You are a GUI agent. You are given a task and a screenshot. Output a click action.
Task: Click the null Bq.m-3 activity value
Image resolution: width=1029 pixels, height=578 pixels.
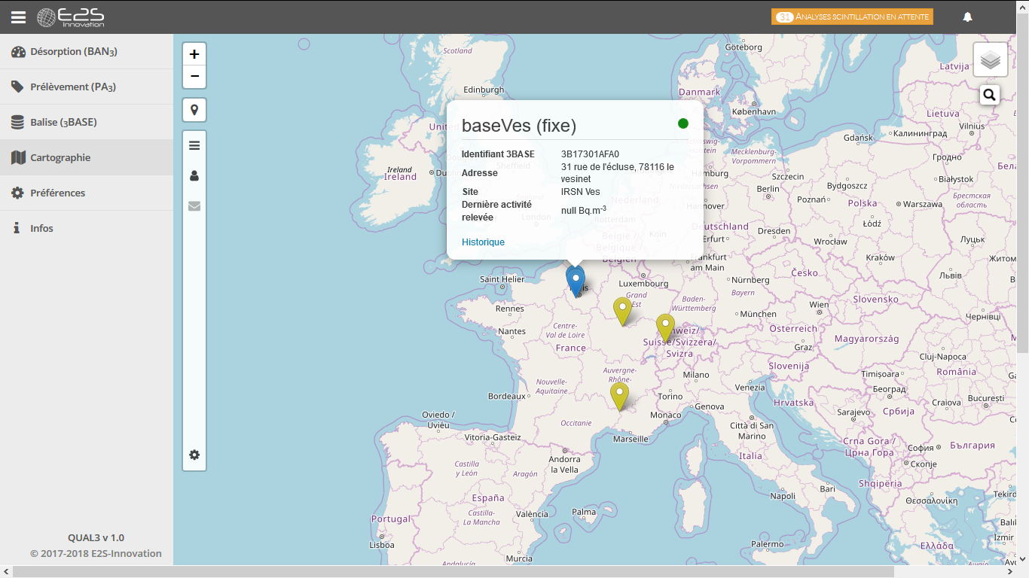pyautogui.click(x=584, y=210)
